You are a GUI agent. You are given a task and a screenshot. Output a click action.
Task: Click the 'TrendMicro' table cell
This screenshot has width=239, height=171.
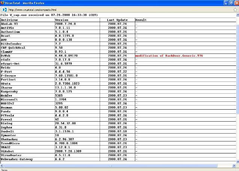click(28, 143)
